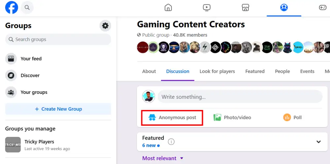Click the Search groups field
This screenshot has width=330, height=164.
pyautogui.click(x=58, y=40)
